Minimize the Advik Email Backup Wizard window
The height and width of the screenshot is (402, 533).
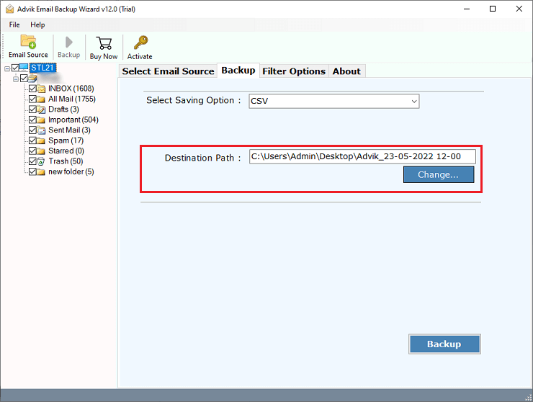tap(467, 9)
